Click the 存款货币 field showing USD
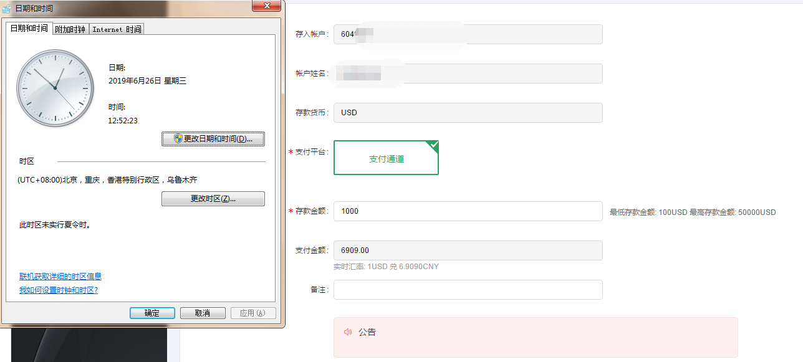803x362 pixels. (x=468, y=113)
